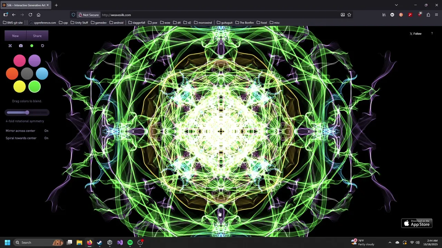
Task: Pick the green color swatch
Action: point(35,87)
